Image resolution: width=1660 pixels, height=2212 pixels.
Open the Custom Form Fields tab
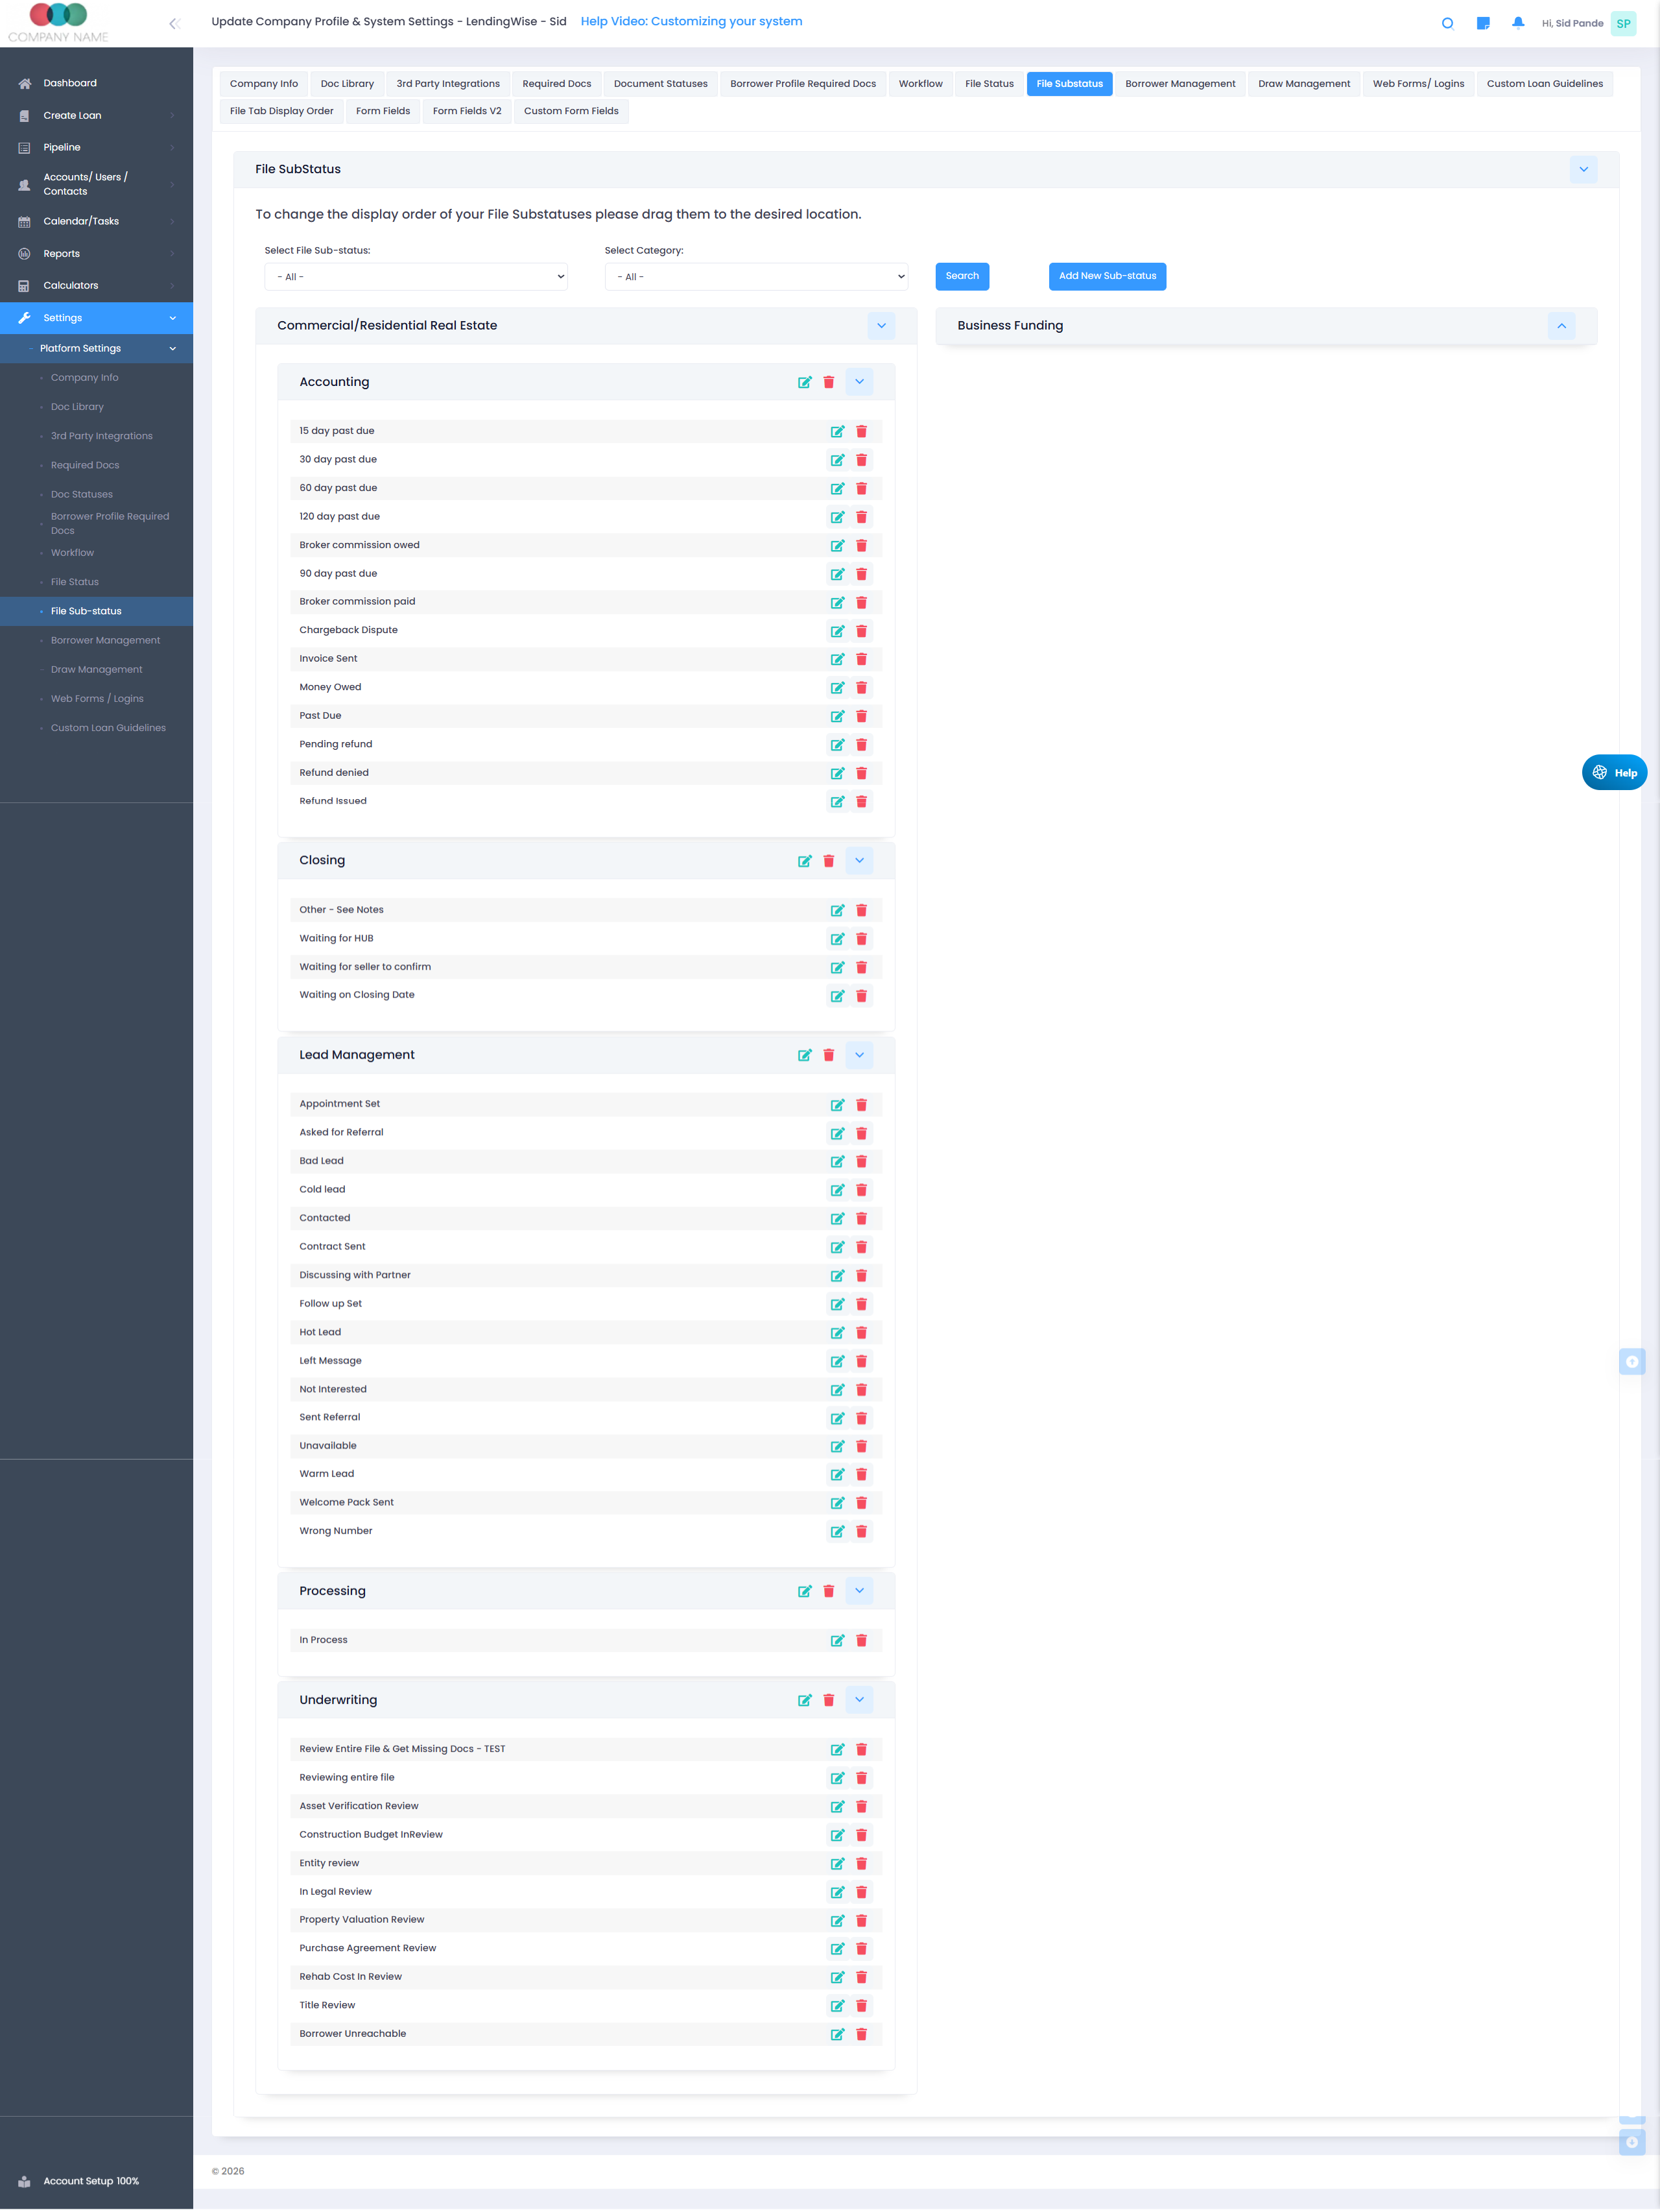571,111
